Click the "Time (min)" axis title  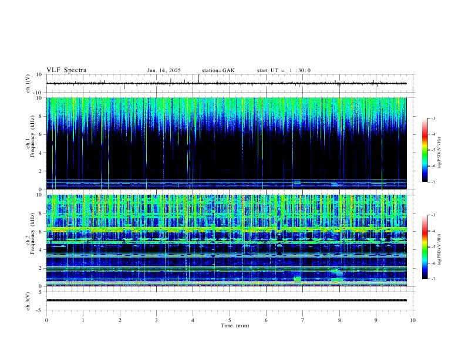coord(235,326)
